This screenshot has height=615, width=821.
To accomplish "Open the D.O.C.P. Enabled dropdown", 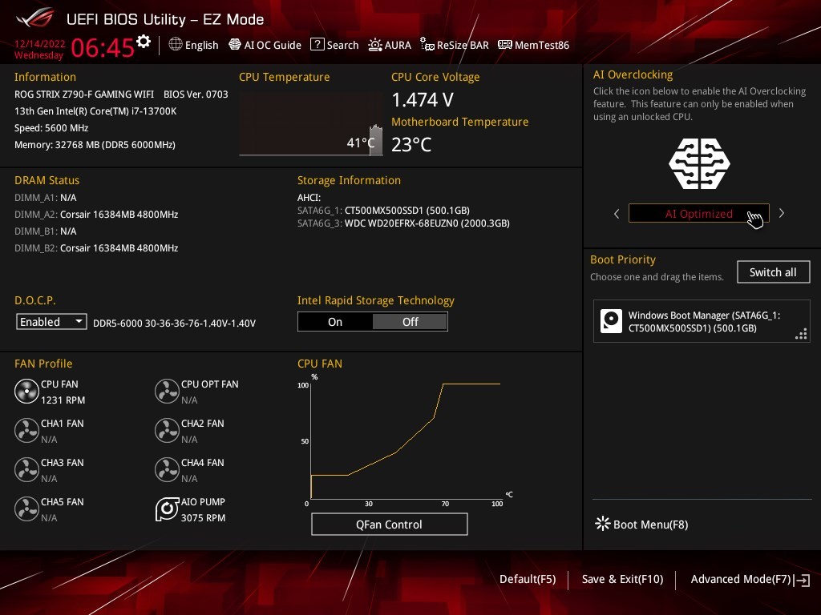I will pyautogui.click(x=51, y=322).
